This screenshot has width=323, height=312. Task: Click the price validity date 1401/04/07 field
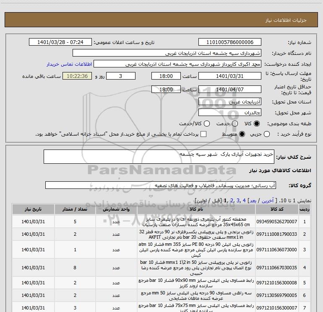(x=230, y=89)
